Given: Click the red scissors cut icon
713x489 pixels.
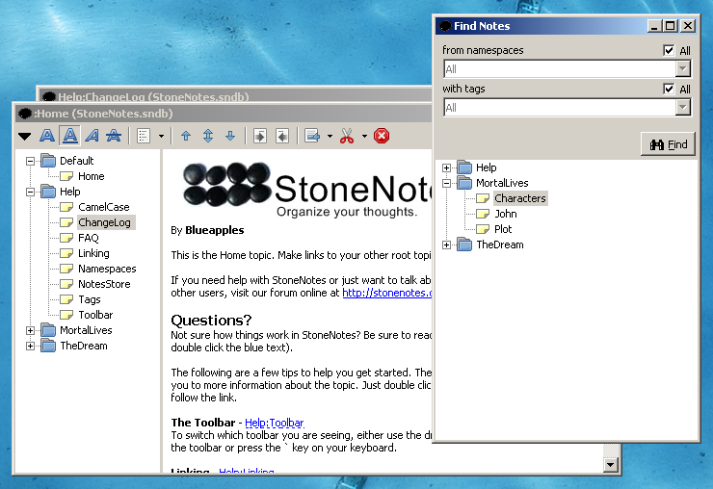Looking at the screenshot, I should [x=347, y=136].
